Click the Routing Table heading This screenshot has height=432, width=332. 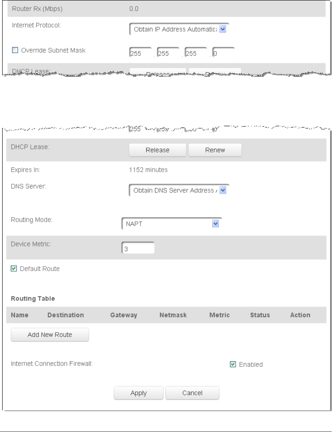point(33,299)
